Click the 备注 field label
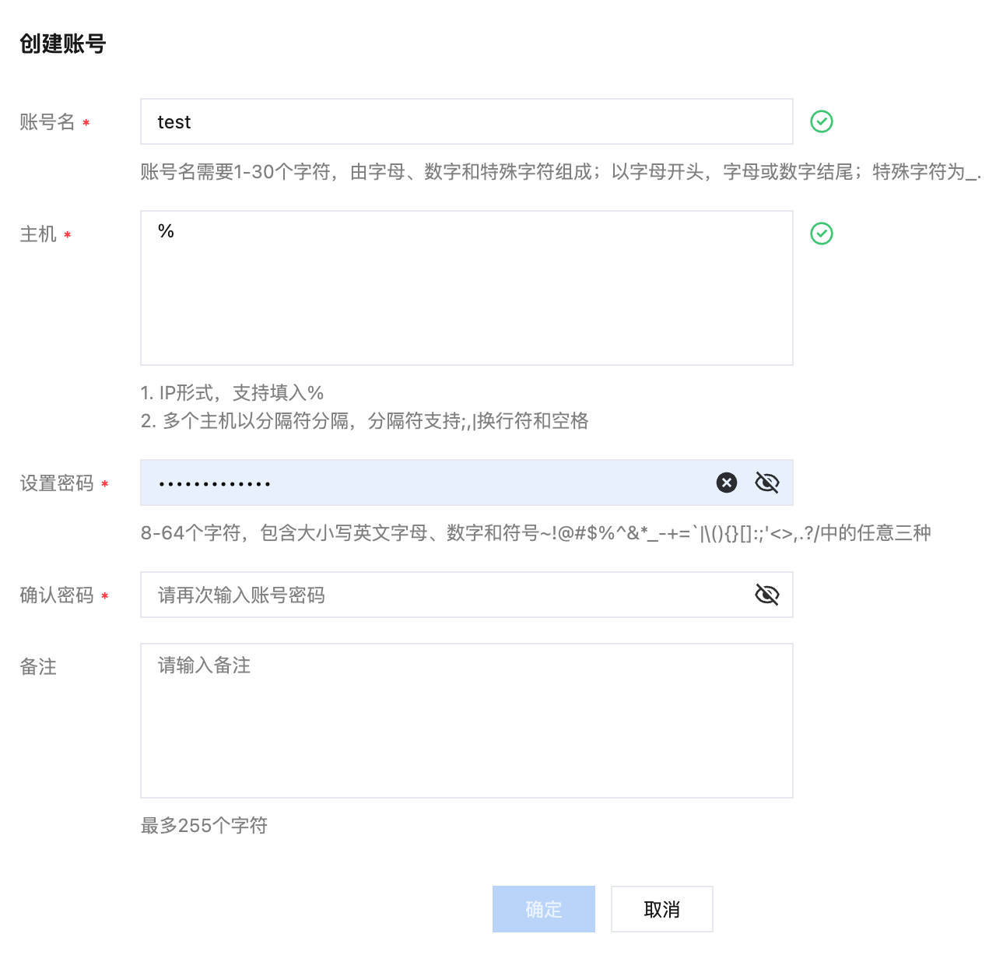The width and height of the screenshot is (996, 962). (38, 667)
